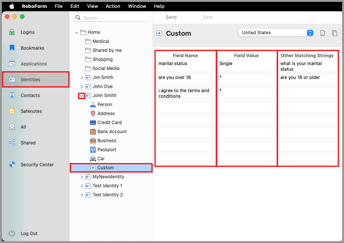The width and height of the screenshot is (344, 243).
Task: Click the 'marital status' field name cell
Action: pyautogui.click(x=186, y=66)
